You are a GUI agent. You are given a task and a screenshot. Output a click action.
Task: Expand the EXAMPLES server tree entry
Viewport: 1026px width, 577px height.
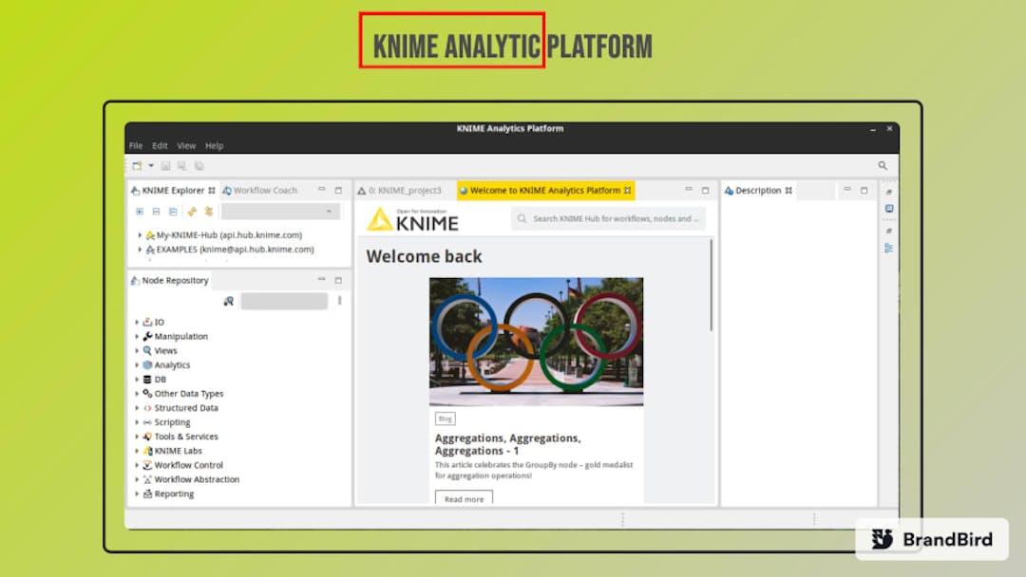pos(139,249)
